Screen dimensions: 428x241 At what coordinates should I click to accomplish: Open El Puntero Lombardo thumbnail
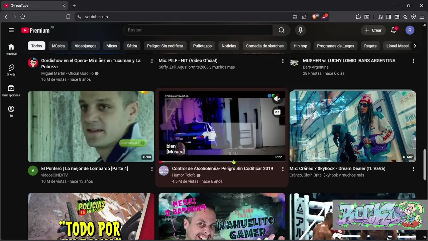coord(91,127)
